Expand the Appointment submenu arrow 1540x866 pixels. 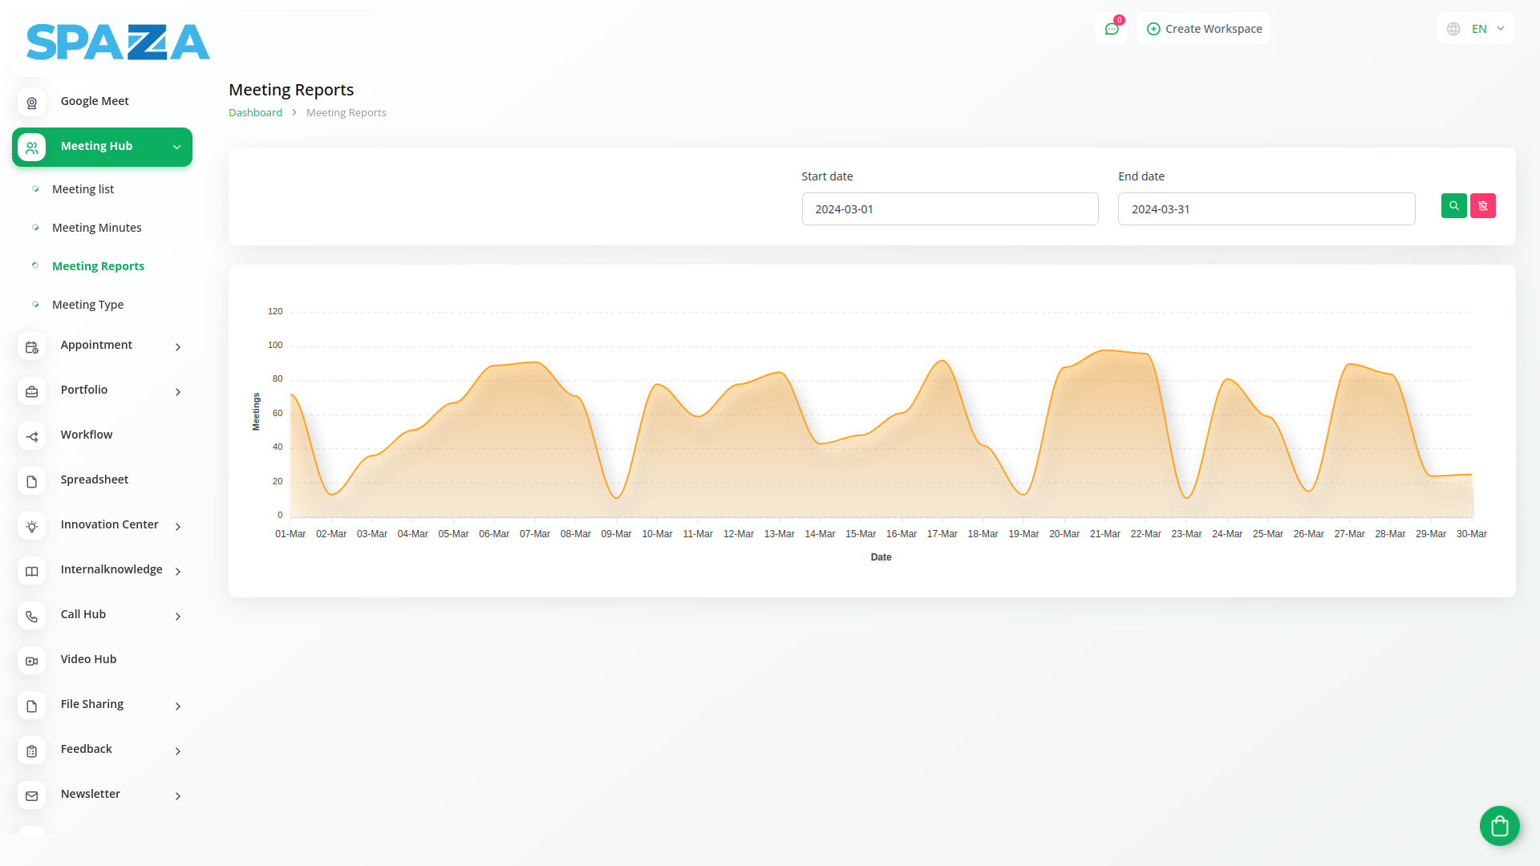tap(178, 346)
